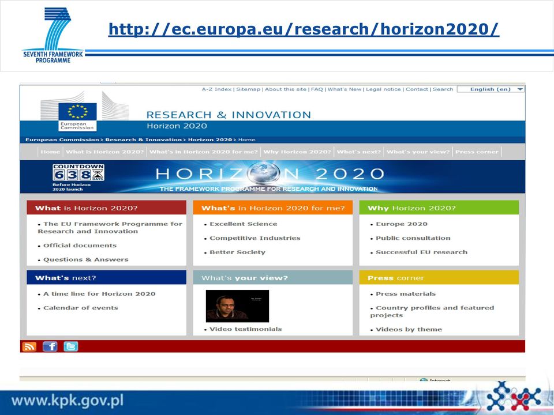Click the blue 'What's next?' panel header
This screenshot has height=415, width=554.
pyautogui.click(x=106, y=278)
